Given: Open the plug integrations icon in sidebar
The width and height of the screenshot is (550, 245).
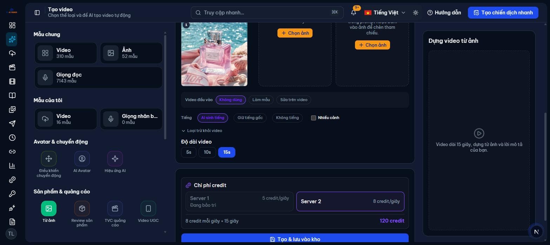Looking at the screenshot, I should point(12,208).
